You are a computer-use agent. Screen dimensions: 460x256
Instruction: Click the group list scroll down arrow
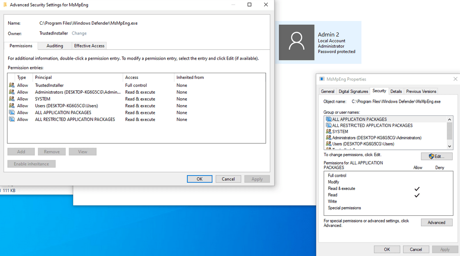[x=449, y=146]
